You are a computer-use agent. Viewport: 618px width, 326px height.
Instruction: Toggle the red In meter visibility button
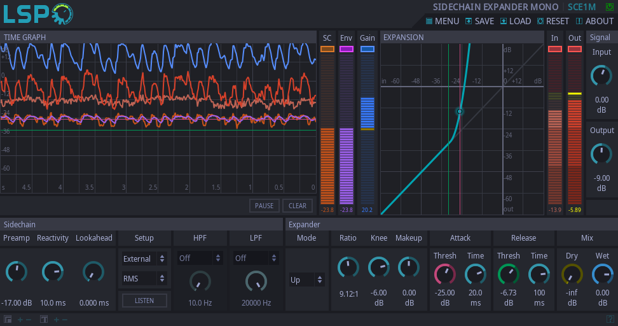pyautogui.click(x=555, y=49)
